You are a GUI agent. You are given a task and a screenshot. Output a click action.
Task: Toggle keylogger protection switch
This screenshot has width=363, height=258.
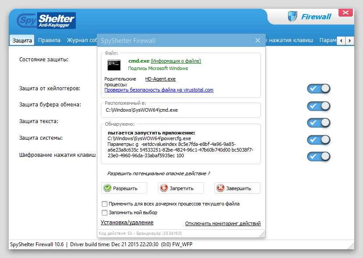click(x=319, y=88)
